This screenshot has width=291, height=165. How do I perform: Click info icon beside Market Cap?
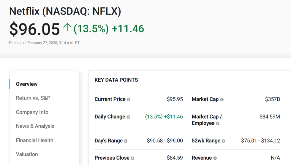coord(222,100)
